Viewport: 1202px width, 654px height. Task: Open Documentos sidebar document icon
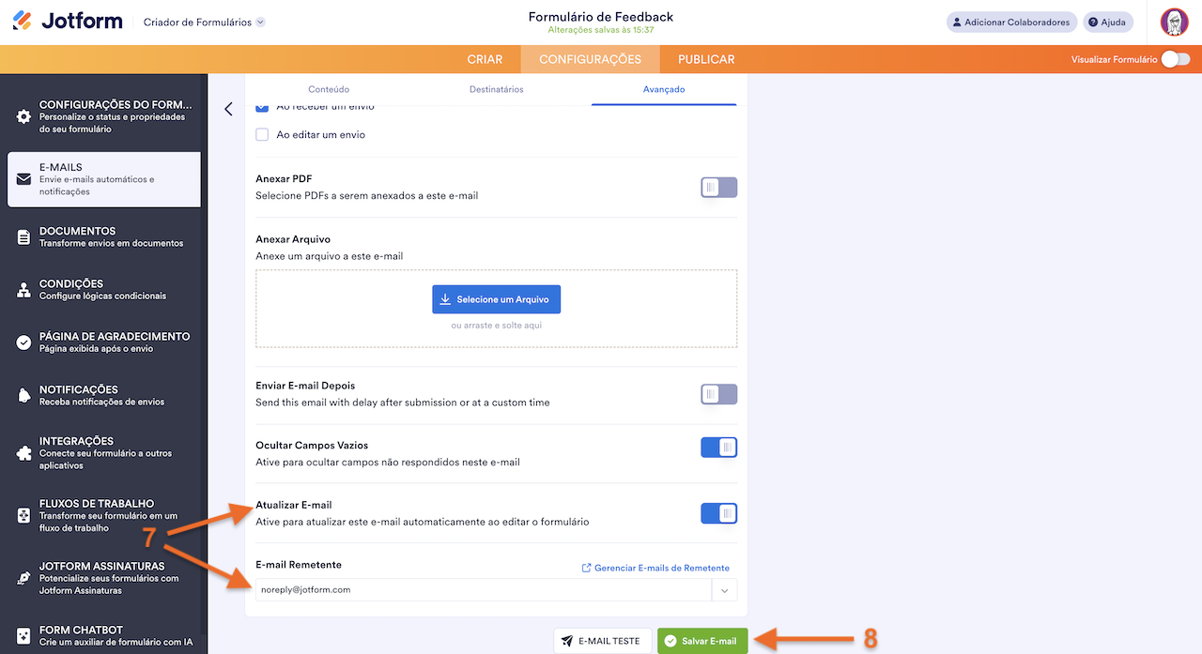click(x=23, y=237)
